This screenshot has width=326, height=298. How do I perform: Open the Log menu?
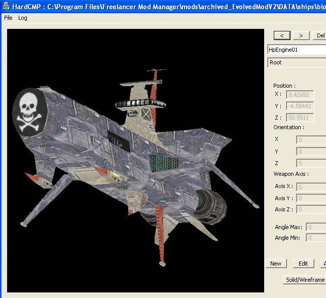[23, 18]
